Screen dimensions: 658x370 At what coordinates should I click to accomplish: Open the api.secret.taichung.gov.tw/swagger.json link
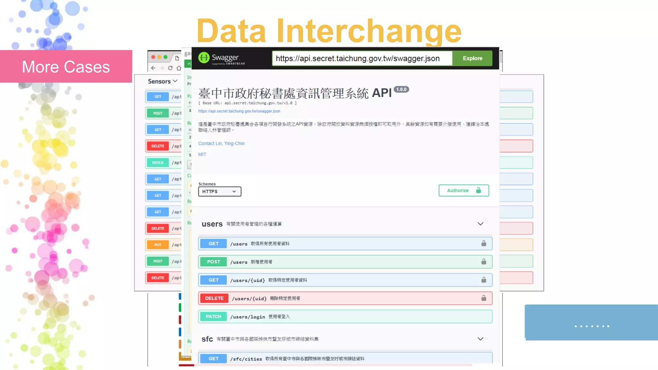(239, 111)
